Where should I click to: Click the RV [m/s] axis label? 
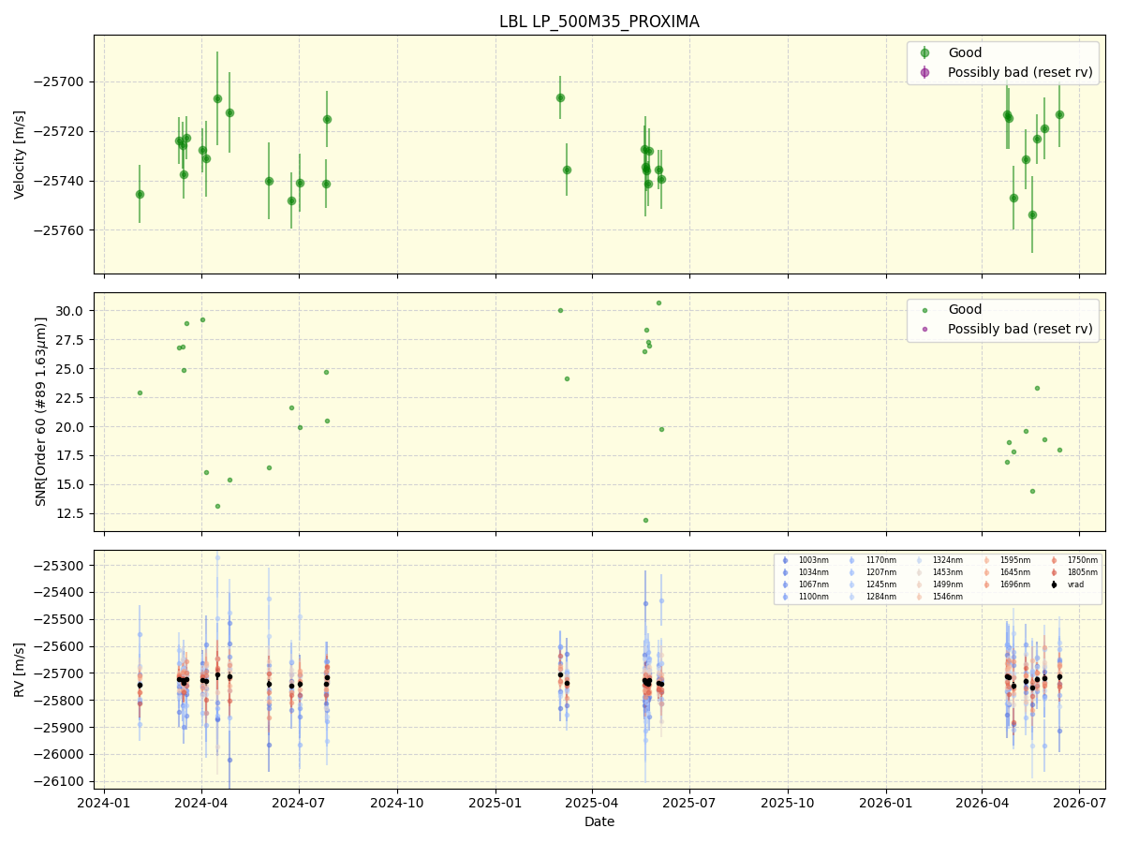click(20, 670)
